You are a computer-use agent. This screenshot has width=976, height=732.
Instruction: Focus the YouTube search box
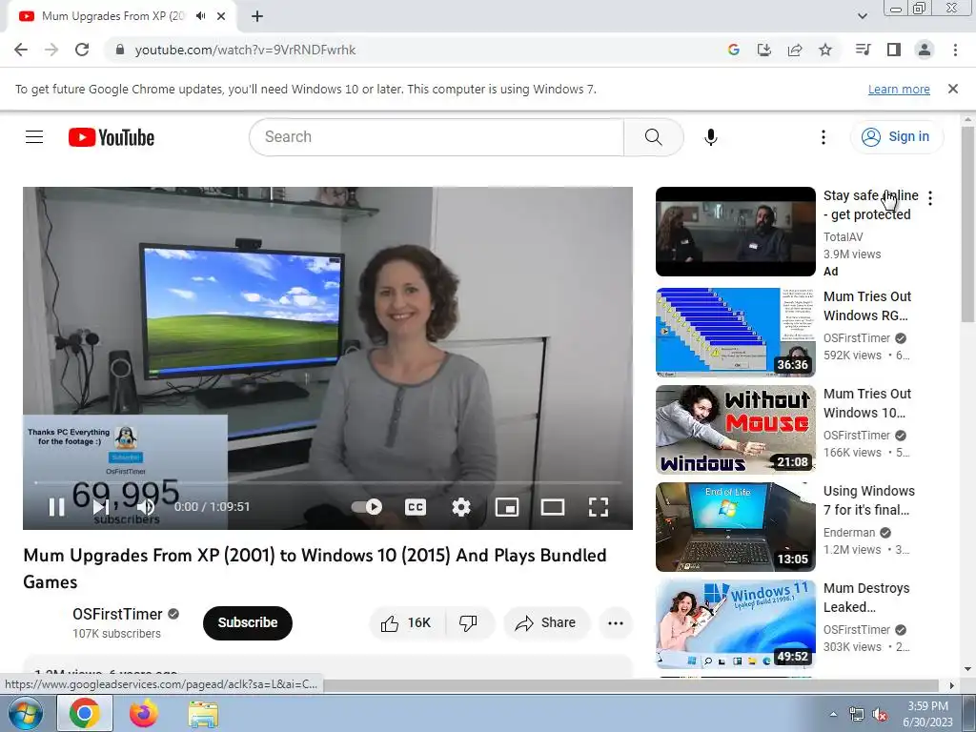(437, 137)
